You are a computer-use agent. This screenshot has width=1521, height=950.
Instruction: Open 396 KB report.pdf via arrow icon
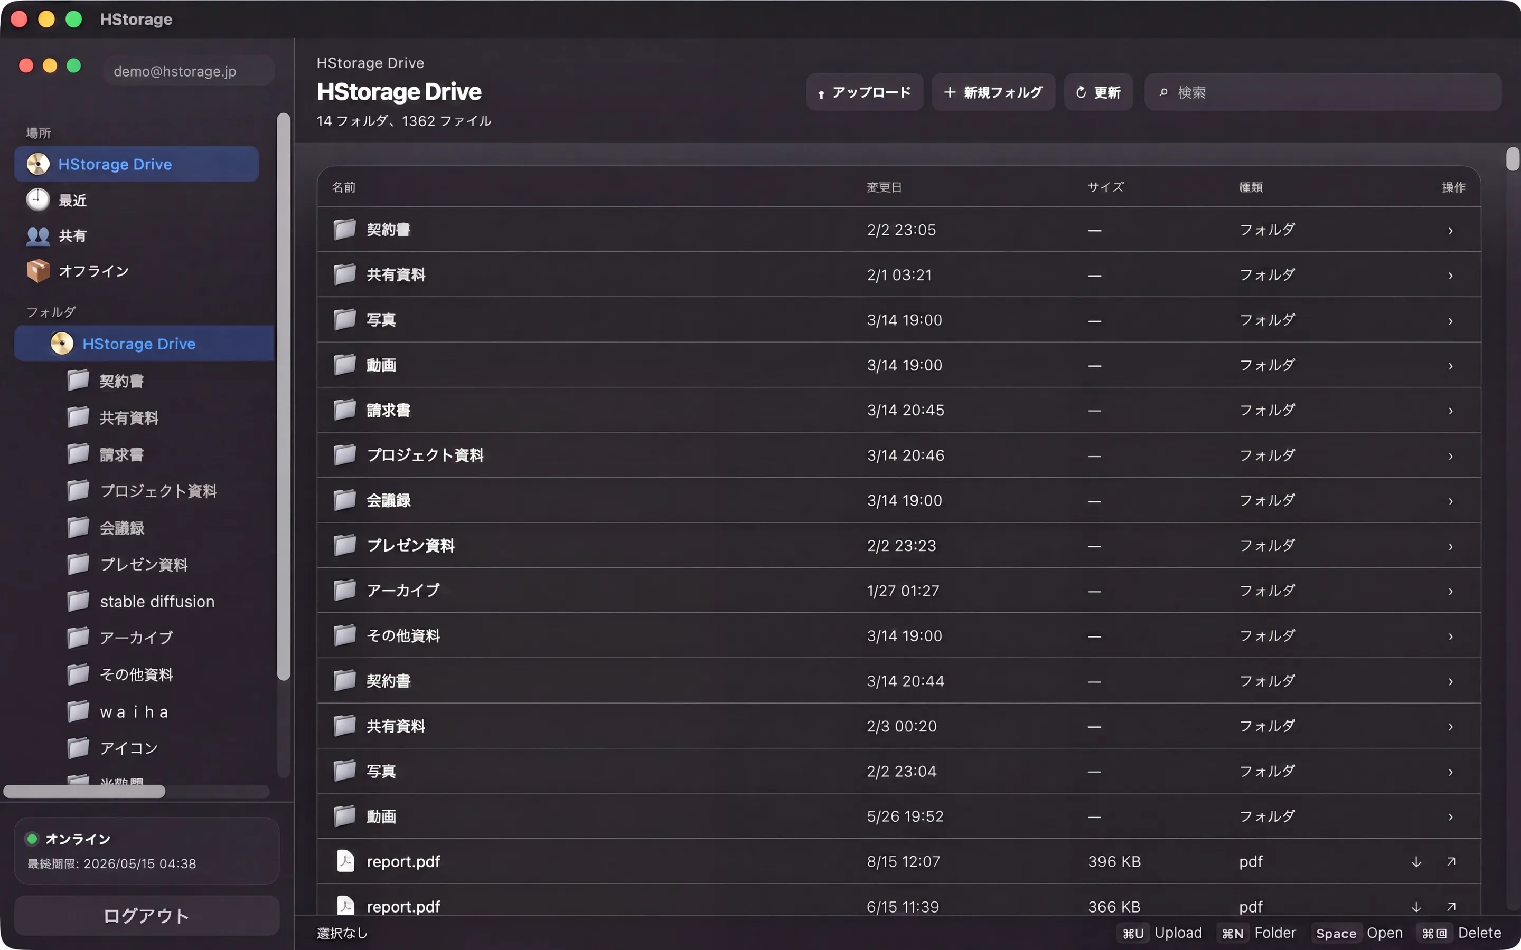click(x=1451, y=861)
